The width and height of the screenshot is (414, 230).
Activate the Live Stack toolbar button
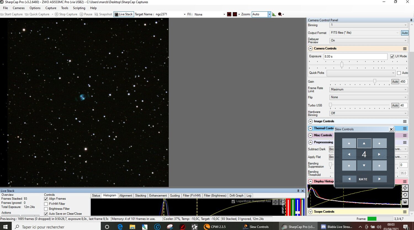coord(123,14)
